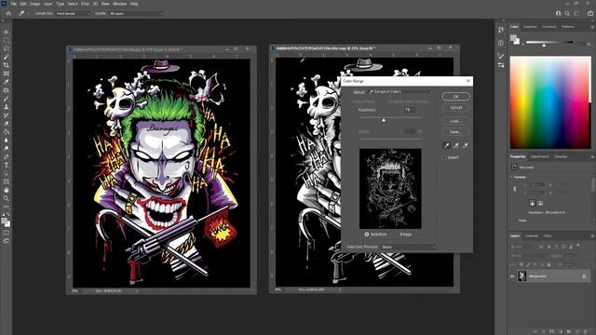
Task: Click the Home icon in options bar
Action: [x=8, y=13]
